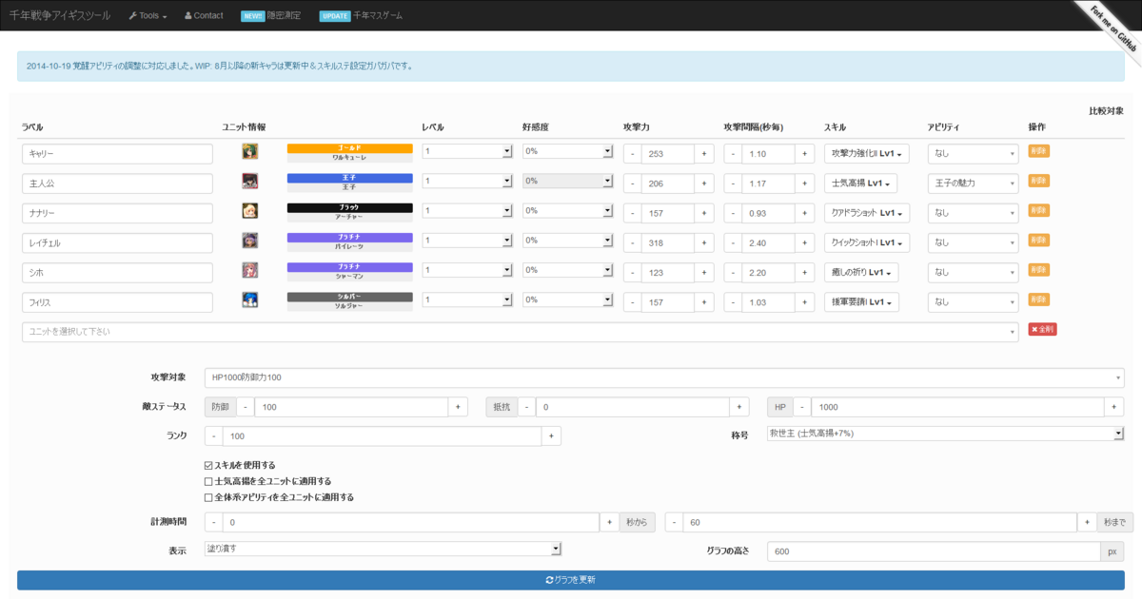Decrease キャリー attack power with minus
Viewport: 1142px width, 599px height.
pos(633,153)
